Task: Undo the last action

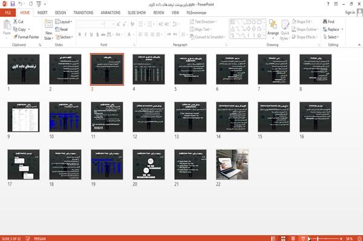Action: 21,4
